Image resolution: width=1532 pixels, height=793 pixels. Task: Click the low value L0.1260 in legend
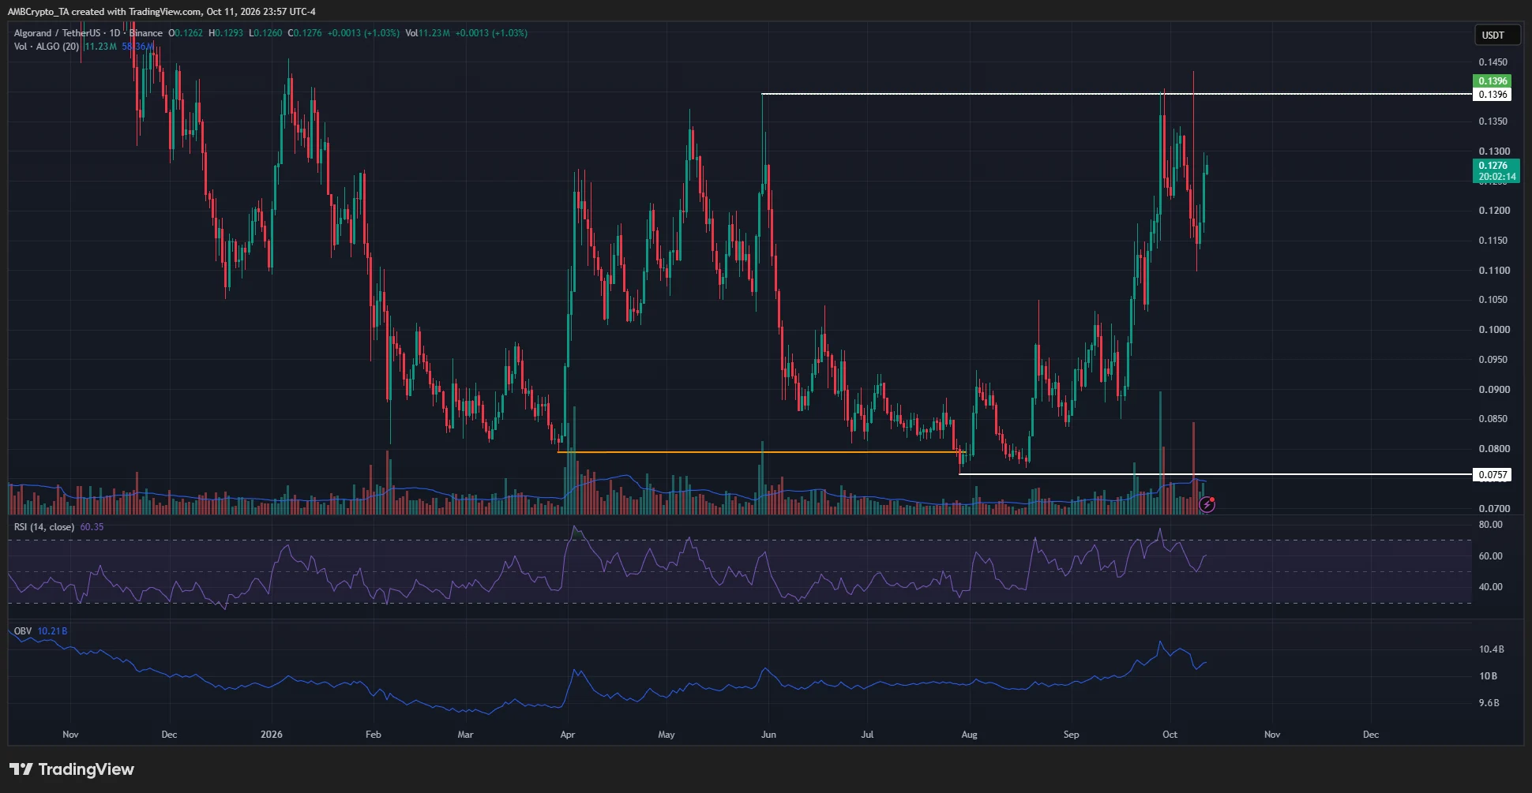tap(265, 33)
